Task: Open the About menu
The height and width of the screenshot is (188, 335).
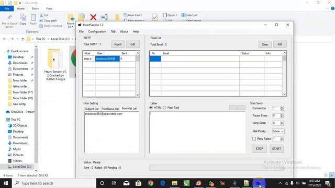Action: [124, 31]
